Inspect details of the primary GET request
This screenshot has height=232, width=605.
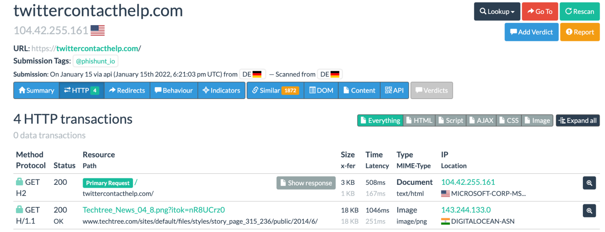(x=589, y=183)
